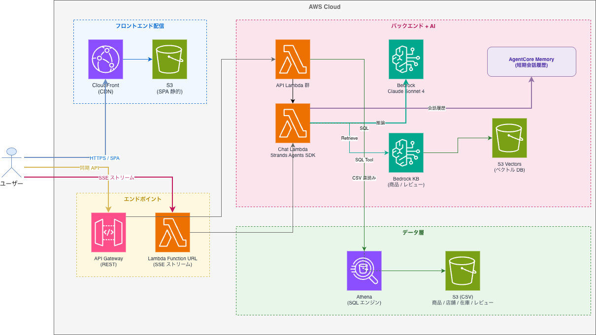Select the CloudFront CDN icon
Screen dimensions: 596x335
coord(106,59)
